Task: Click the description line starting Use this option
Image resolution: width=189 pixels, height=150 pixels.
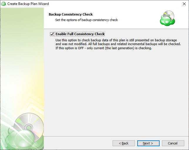Action: coord(116,40)
